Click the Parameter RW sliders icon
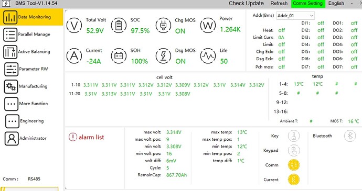 11,69
